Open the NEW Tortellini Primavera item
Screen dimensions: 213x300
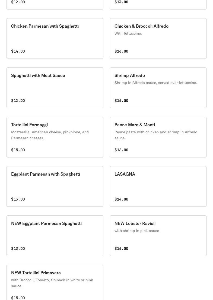(36, 273)
